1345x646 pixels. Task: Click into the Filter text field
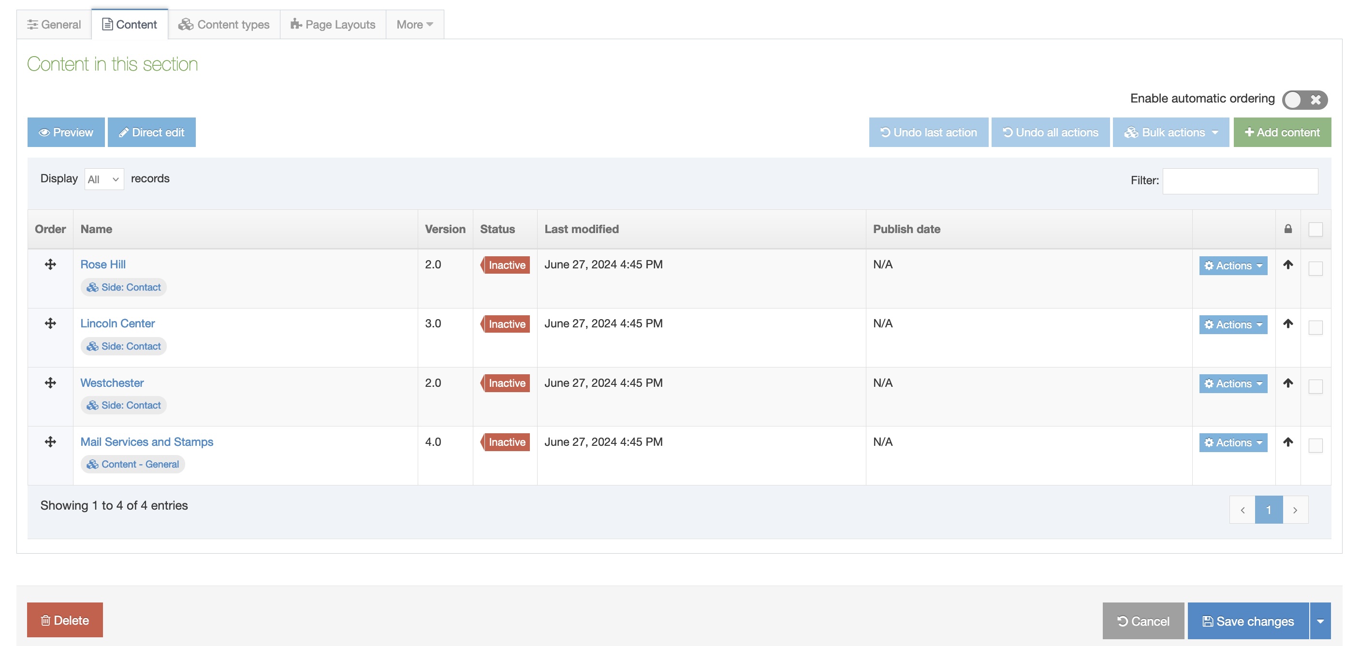[x=1240, y=181]
